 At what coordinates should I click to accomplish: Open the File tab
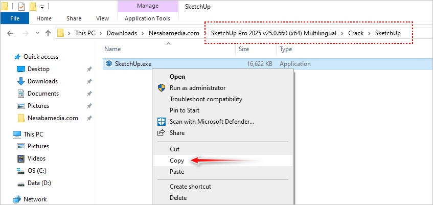(15, 18)
